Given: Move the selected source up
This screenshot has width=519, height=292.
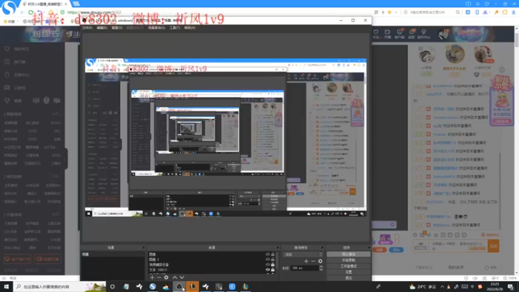Looking at the screenshot, I should [x=175, y=278].
